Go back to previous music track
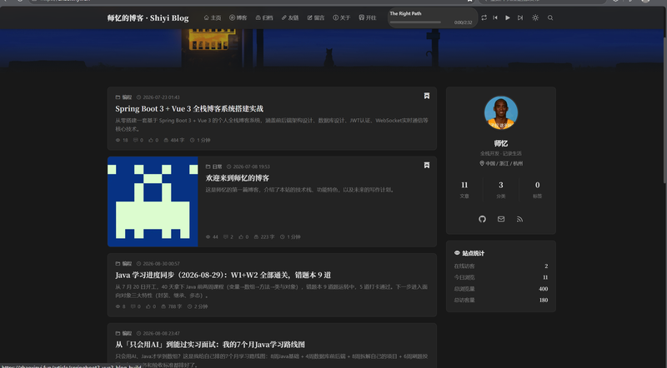 click(x=495, y=17)
